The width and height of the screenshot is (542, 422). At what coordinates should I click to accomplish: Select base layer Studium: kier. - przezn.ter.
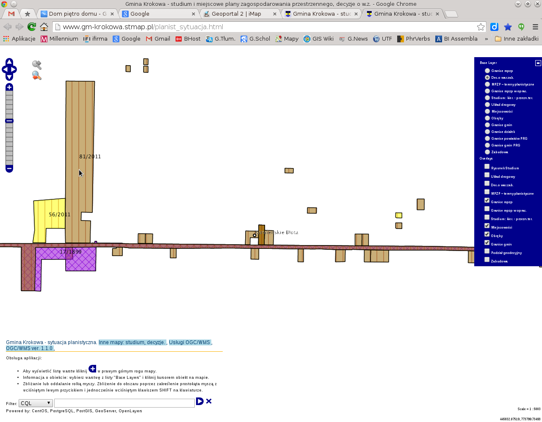[x=487, y=98]
